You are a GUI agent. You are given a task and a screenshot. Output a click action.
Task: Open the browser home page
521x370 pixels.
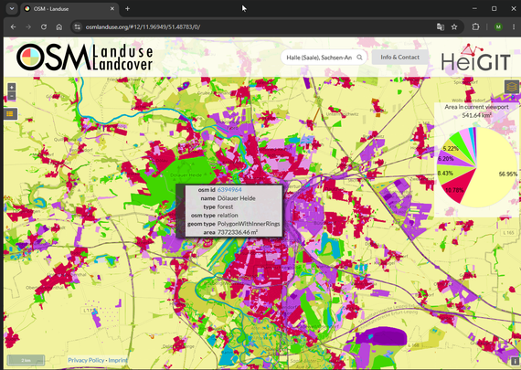59,26
